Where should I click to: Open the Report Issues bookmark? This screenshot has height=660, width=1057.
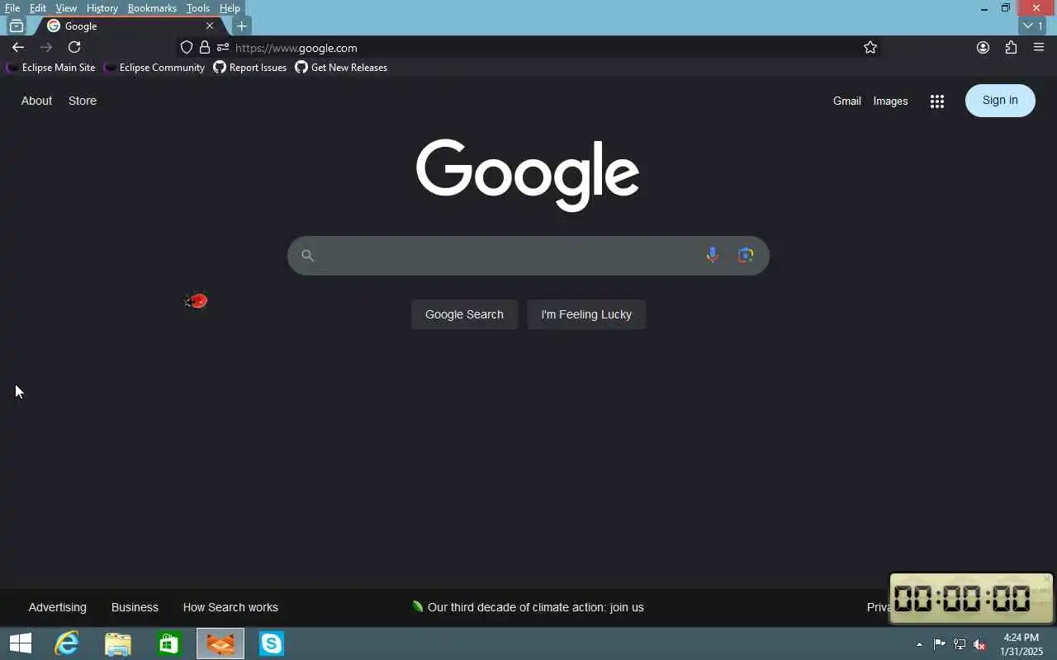[x=250, y=68]
